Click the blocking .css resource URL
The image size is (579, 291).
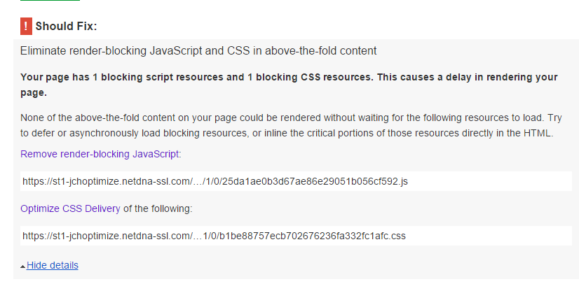point(214,236)
